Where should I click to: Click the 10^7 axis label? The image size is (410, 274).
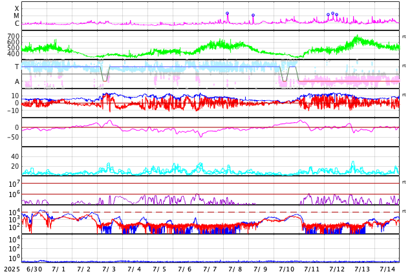click(14, 184)
